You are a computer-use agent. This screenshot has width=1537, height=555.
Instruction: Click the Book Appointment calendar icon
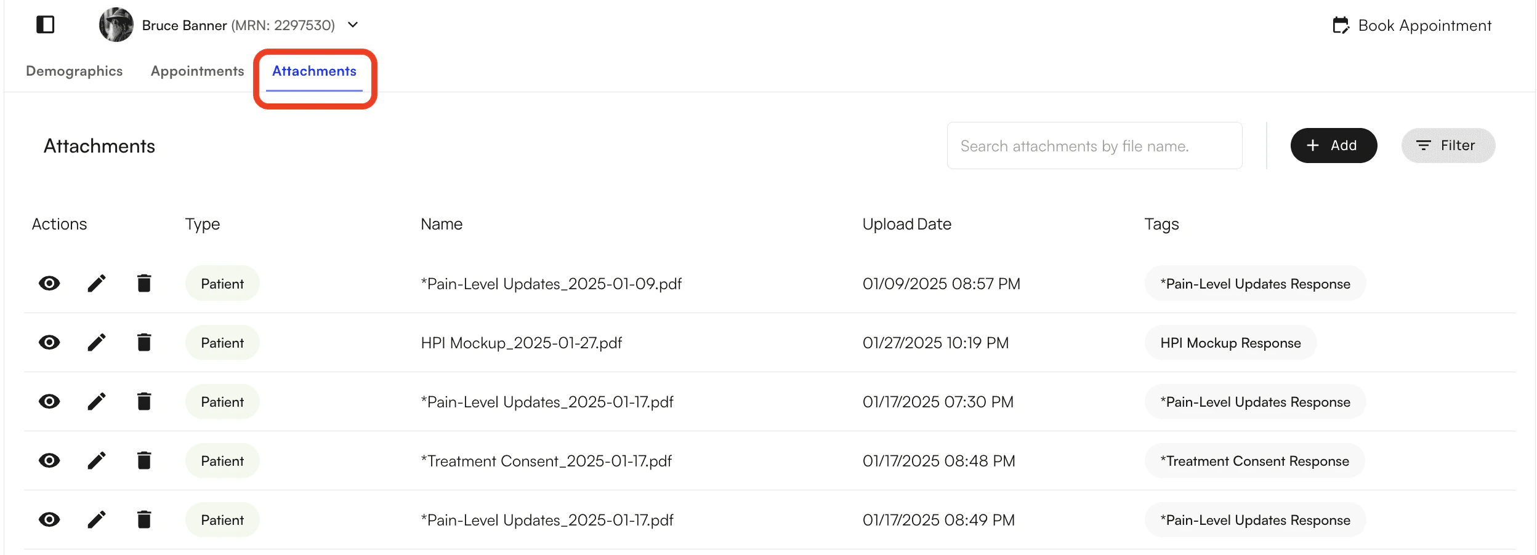pos(1341,25)
